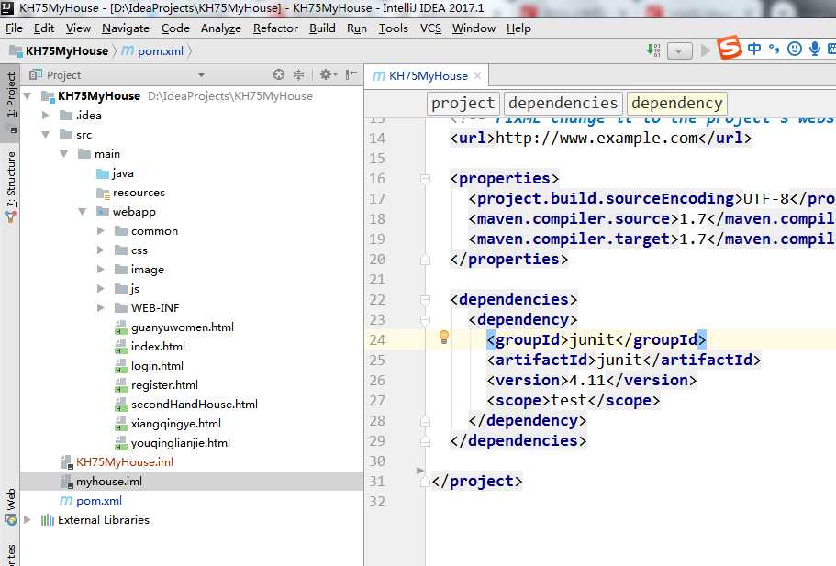The image size is (836, 566).
Task: Click the Sogou microphone voice input icon
Action: click(814, 49)
